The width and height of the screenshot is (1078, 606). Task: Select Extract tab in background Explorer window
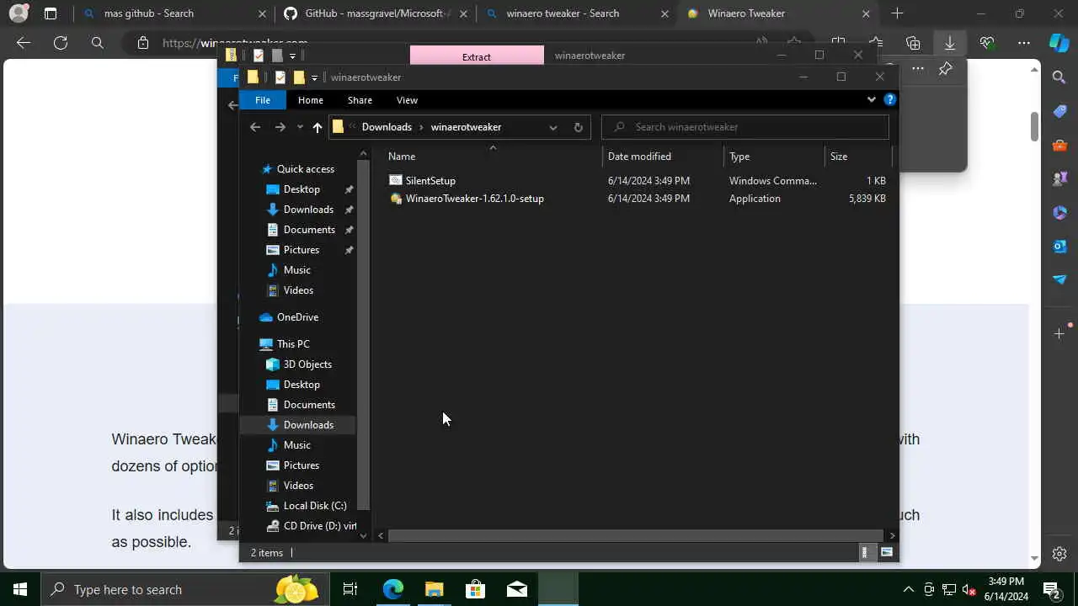click(477, 56)
